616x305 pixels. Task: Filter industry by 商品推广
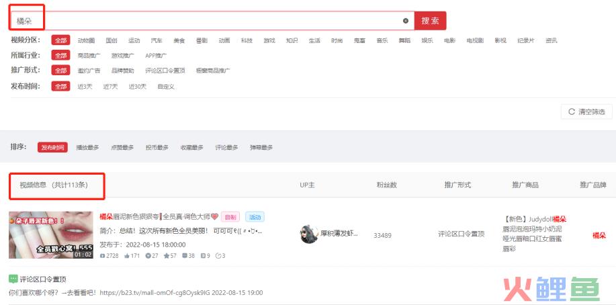[89, 56]
